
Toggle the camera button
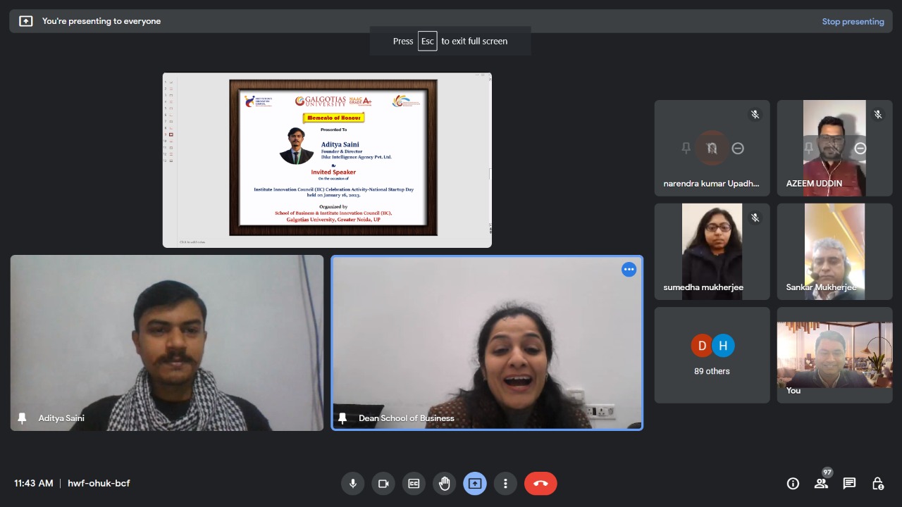pos(383,484)
